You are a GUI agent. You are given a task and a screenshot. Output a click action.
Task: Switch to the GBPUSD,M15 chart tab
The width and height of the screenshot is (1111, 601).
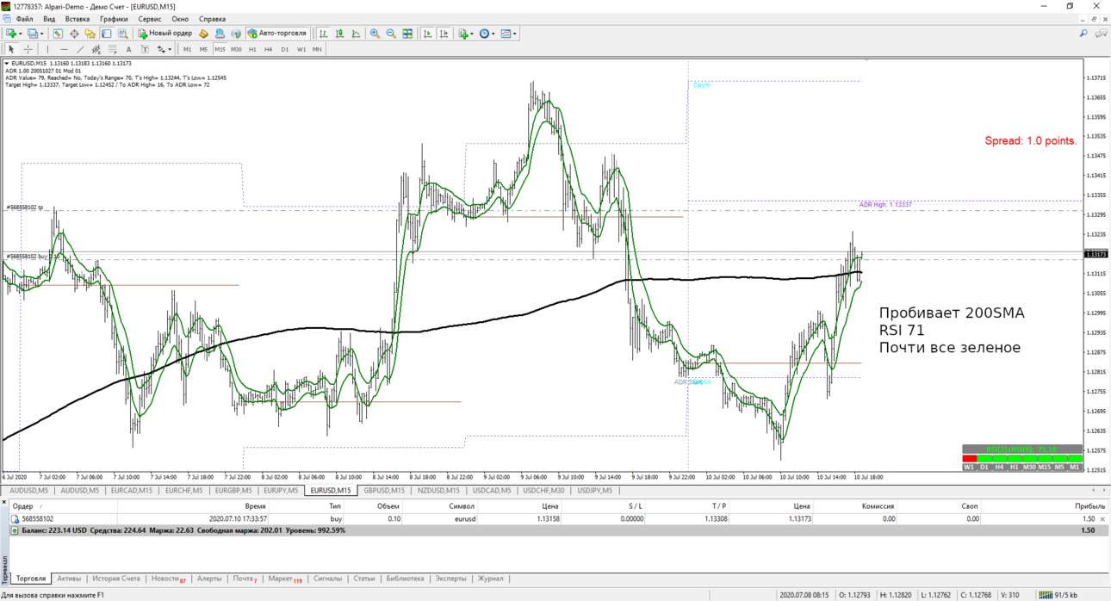[384, 491]
